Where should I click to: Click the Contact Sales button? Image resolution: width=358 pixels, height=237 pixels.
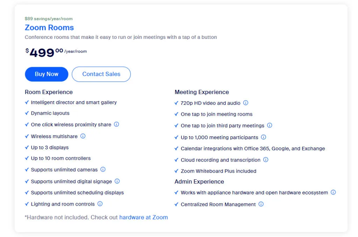pos(101,74)
